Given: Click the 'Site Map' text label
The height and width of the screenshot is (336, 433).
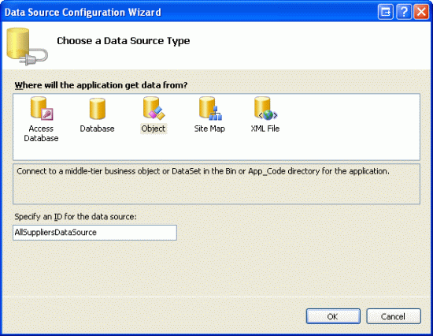Looking at the screenshot, I should (209, 129).
